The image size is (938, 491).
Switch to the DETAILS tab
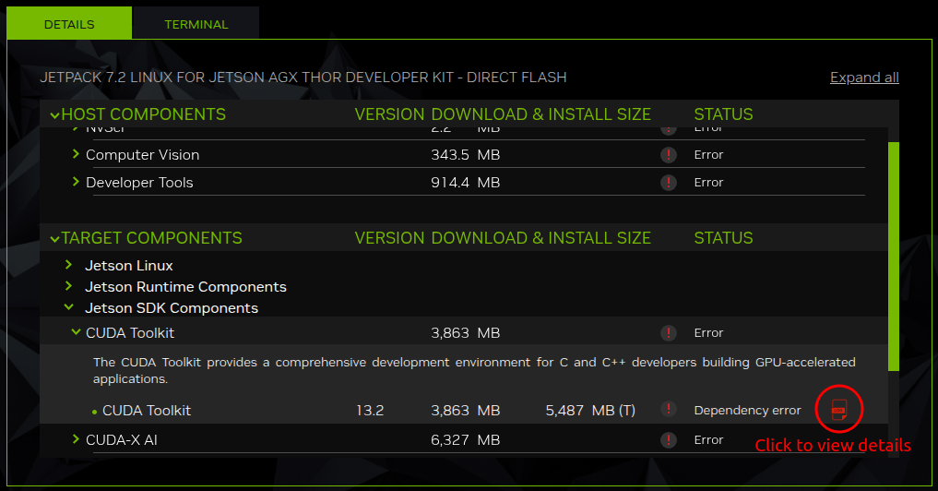(69, 24)
